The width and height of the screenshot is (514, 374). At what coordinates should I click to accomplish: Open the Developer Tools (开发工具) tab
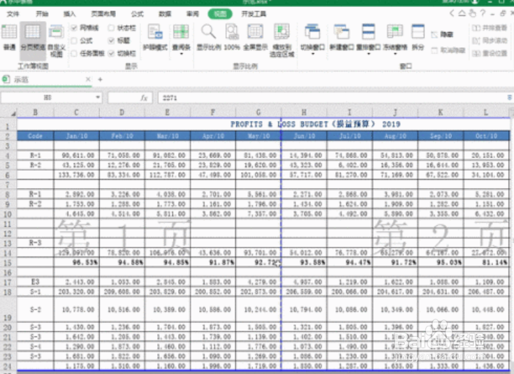(x=254, y=14)
